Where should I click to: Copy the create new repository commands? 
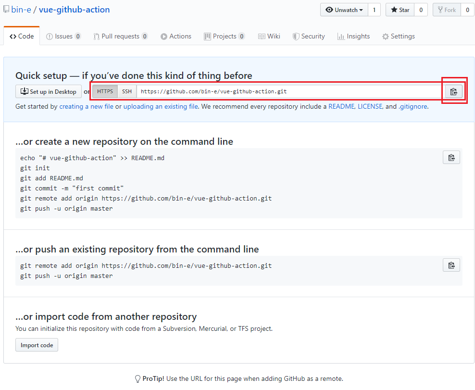(x=451, y=157)
